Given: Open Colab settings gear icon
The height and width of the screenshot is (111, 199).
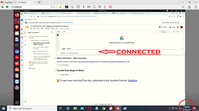Looking at the screenshot, I should point(178,27).
